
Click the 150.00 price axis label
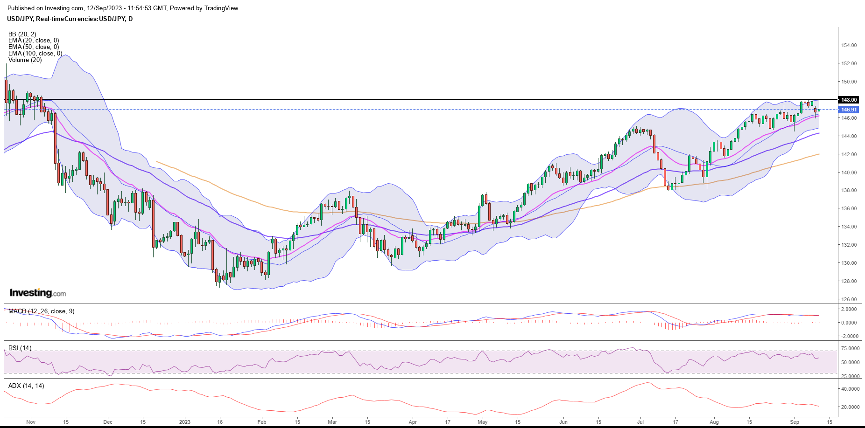(x=849, y=82)
